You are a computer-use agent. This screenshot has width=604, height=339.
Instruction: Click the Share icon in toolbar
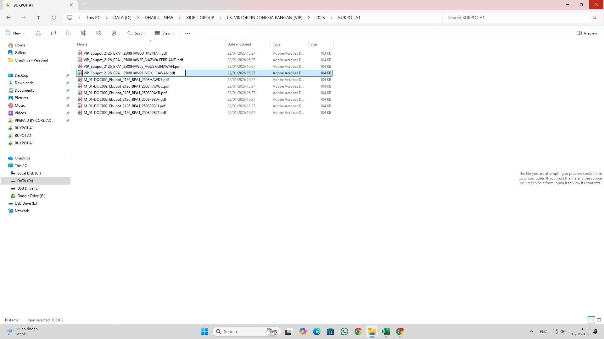pos(99,33)
